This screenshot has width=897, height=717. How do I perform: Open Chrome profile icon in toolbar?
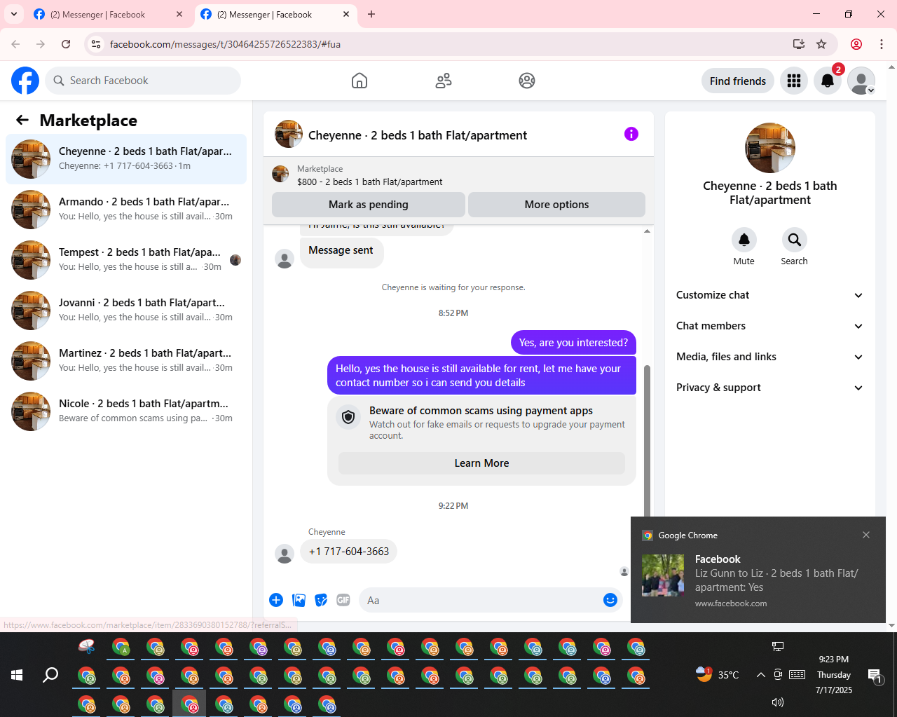pyautogui.click(x=856, y=44)
